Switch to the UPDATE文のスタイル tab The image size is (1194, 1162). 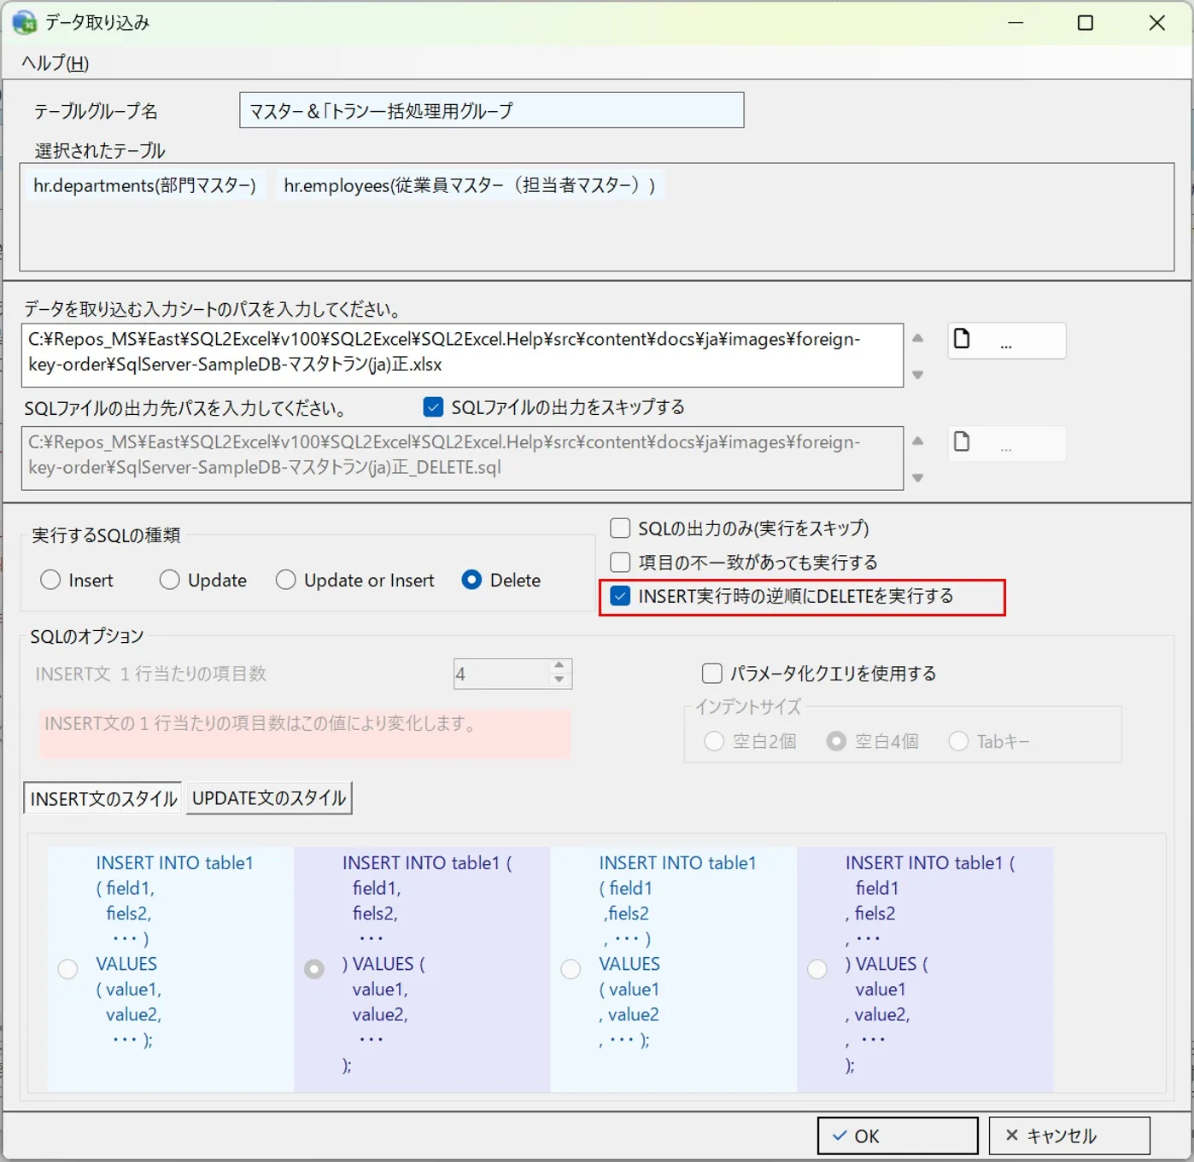(x=269, y=798)
